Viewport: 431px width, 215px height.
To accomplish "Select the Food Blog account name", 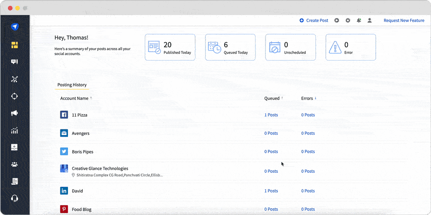I will [x=82, y=209].
